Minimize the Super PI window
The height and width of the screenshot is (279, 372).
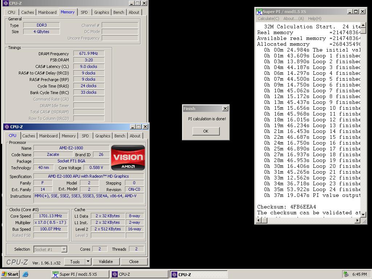[350, 11]
